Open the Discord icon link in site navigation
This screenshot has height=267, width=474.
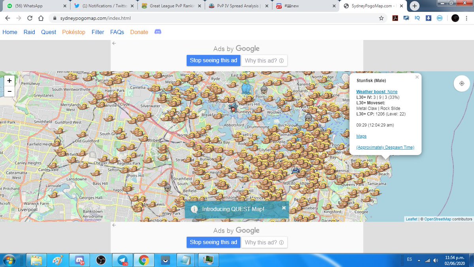point(158,32)
